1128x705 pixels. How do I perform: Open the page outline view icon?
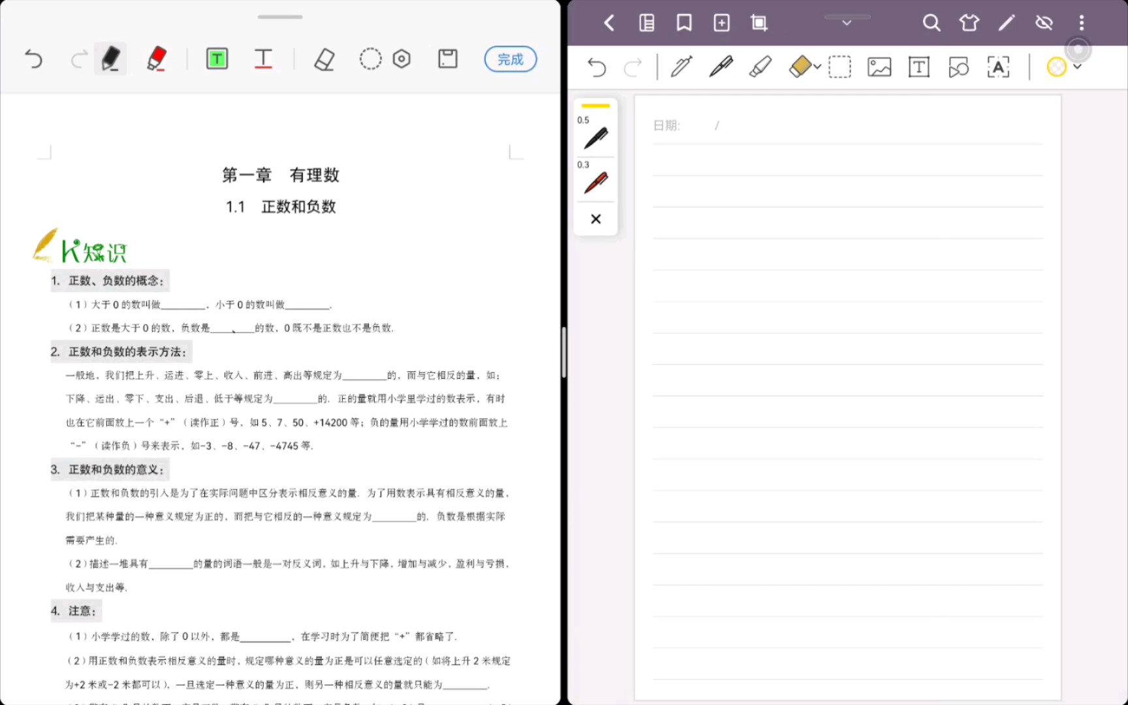646,22
